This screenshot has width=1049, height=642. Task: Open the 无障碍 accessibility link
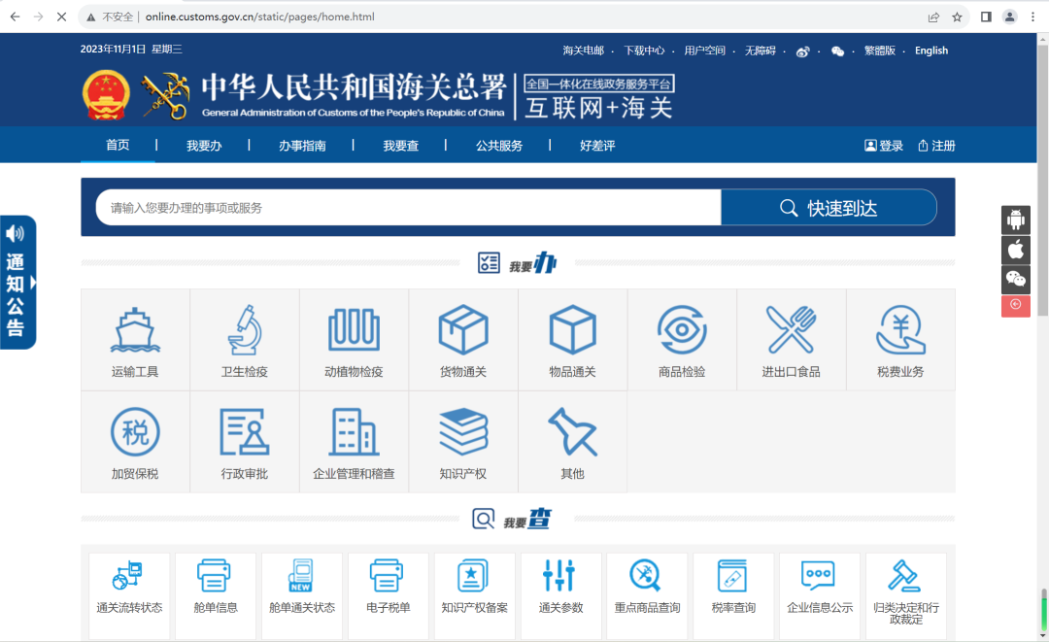760,51
